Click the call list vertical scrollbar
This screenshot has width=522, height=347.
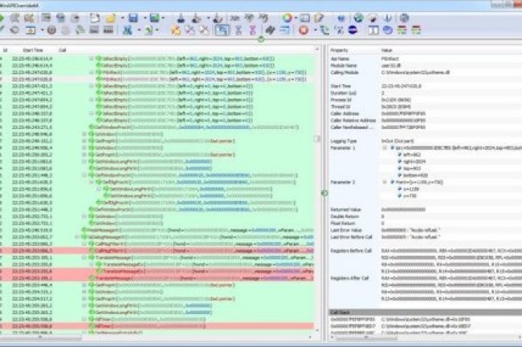[320, 160]
